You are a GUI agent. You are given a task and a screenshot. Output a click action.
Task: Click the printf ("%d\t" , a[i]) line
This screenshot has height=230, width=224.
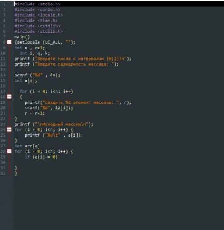(x=54, y=135)
